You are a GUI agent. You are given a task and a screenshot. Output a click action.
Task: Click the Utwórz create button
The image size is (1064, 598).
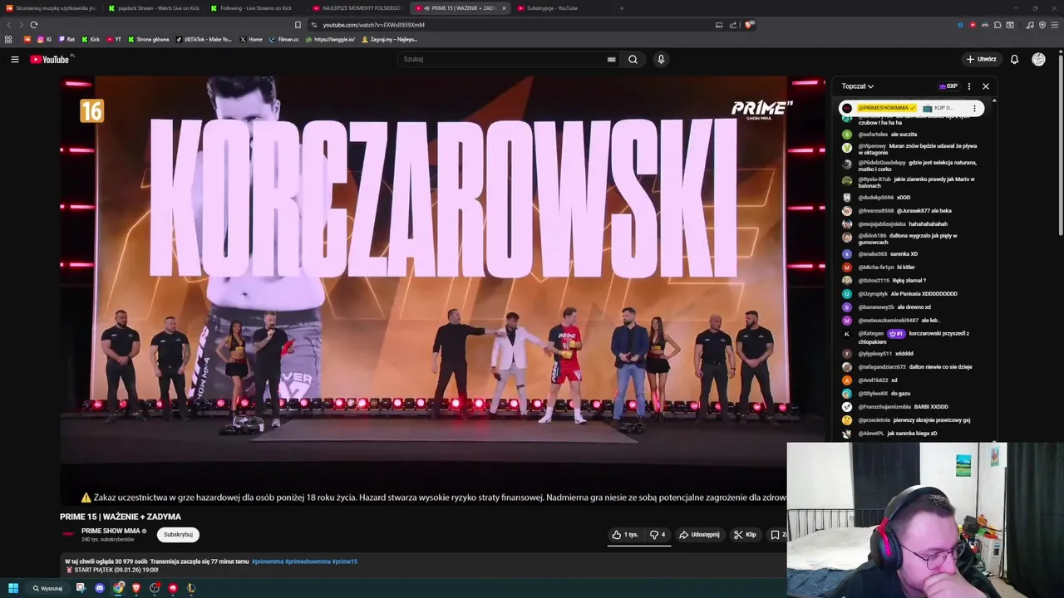pos(981,59)
